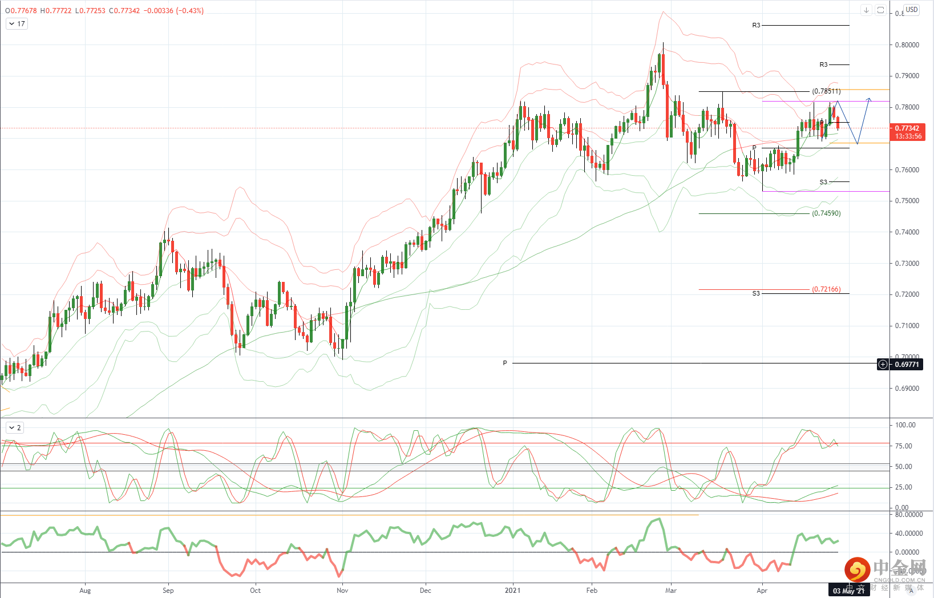Viewport: 934px width, 598px height.
Task: Select the P pivot line label near 0.69771
Action: [x=505, y=363]
